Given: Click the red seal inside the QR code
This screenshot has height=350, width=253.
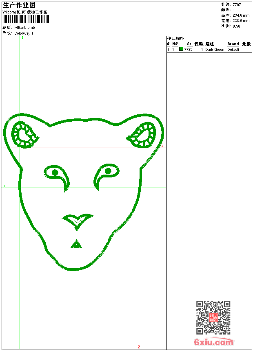Looking at the screenshot, I should 213,317.
